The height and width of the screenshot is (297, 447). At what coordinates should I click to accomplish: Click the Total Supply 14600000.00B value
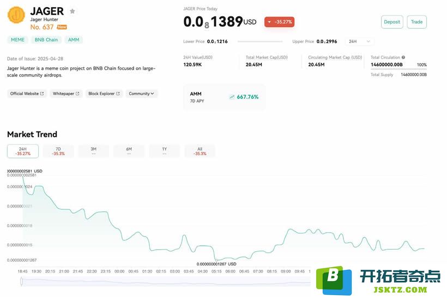pos(414,75)
